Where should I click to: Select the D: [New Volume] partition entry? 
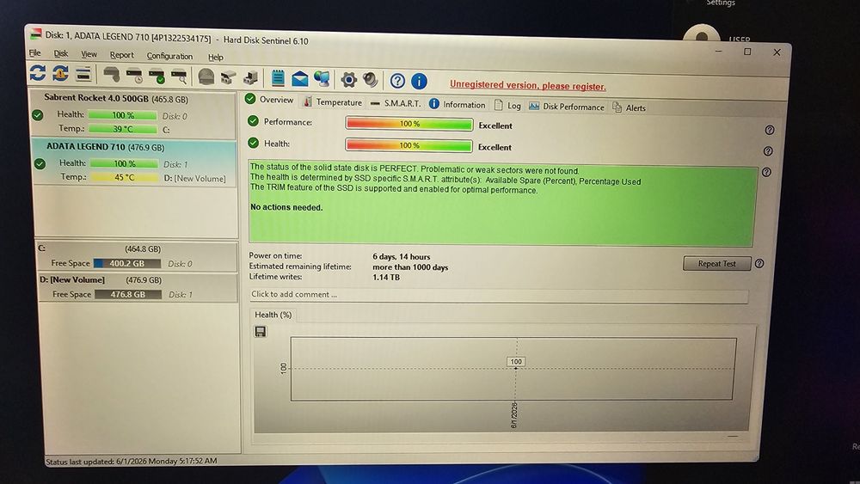137,287
